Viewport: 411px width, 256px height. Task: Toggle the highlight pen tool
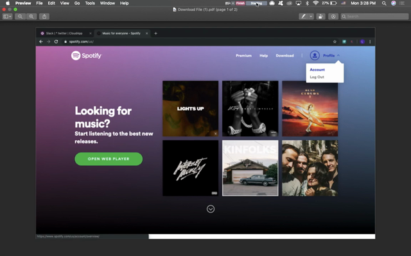coord(302,16)
